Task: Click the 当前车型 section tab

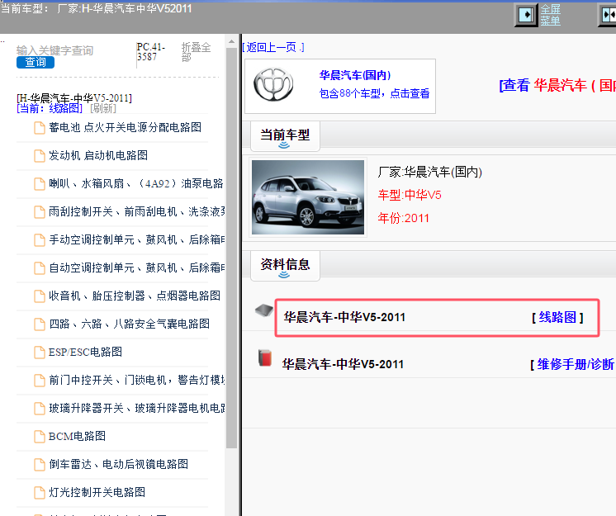Action: pyautogui.click(x=285, y=136)
